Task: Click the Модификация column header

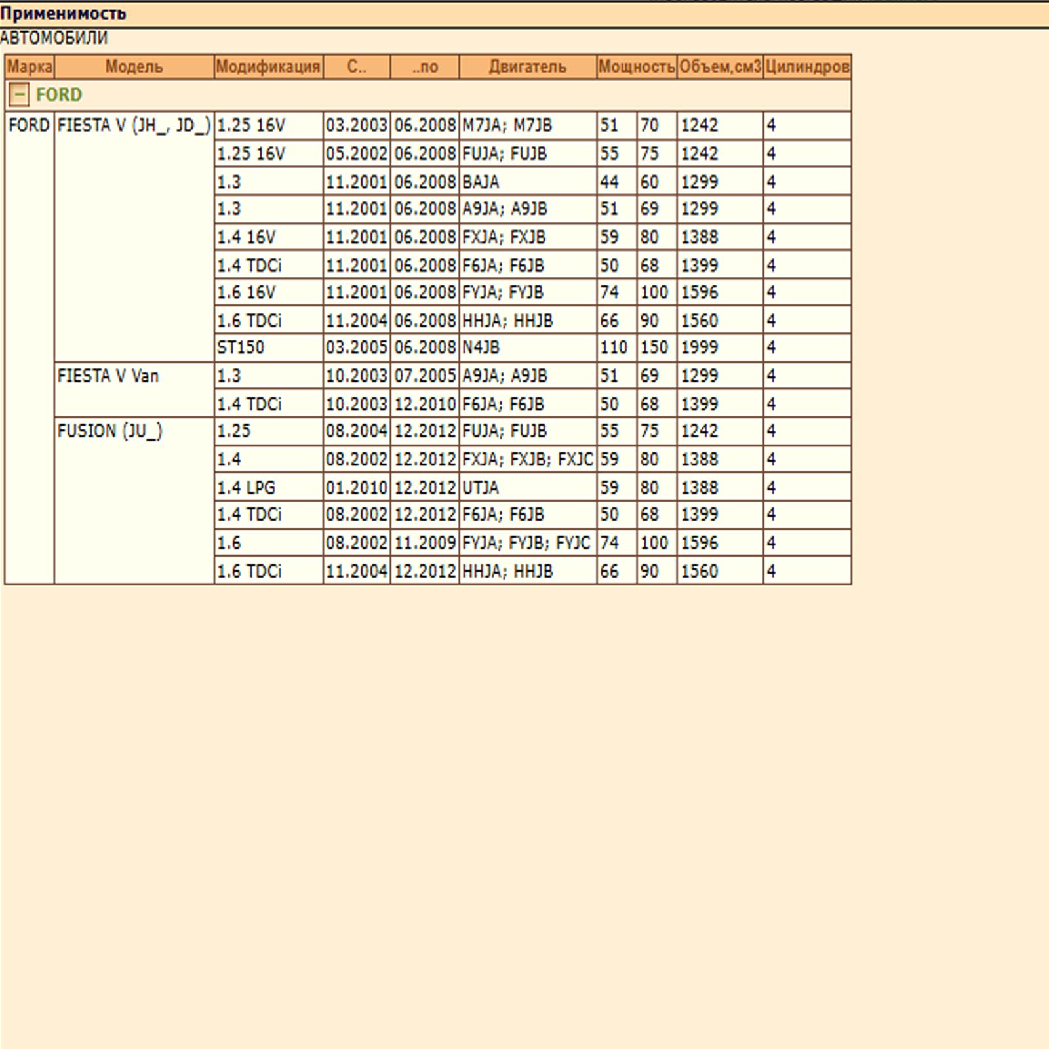Action: pyautogui.click(x=268, y=67)
